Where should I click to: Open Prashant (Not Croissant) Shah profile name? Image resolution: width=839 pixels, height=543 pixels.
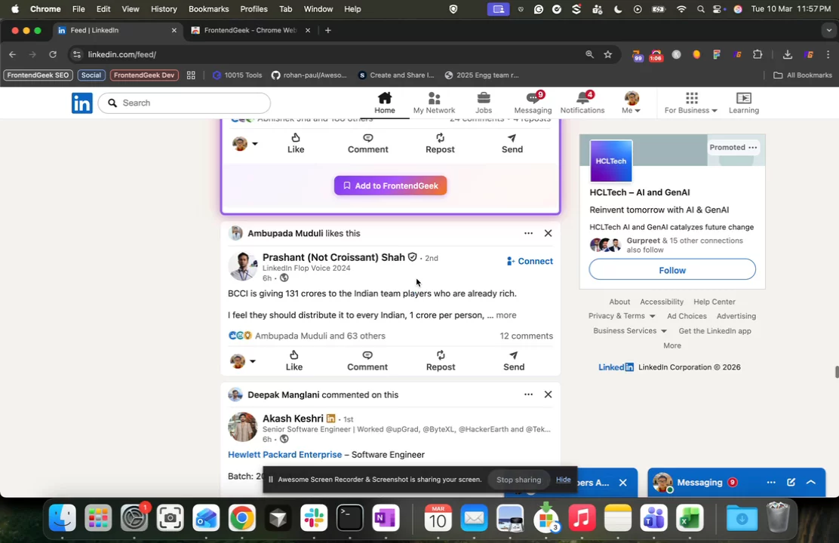pyautogui.click(x=333, y=257)
